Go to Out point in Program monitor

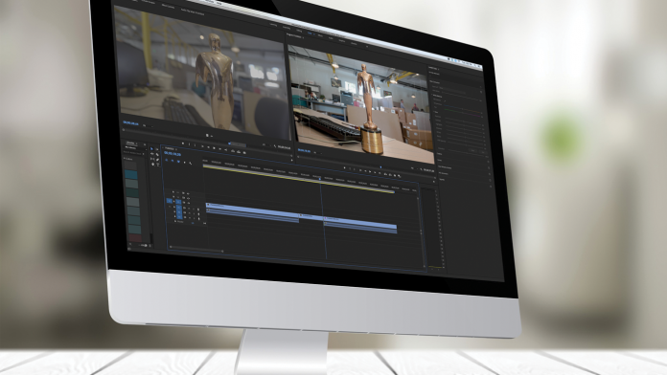pyautogui.click(x=379, y=173)
